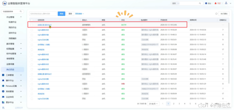This screenshot has height=110, width=234.
Task: Click the red 失败 status cell
Action: [x=123, y=84]
